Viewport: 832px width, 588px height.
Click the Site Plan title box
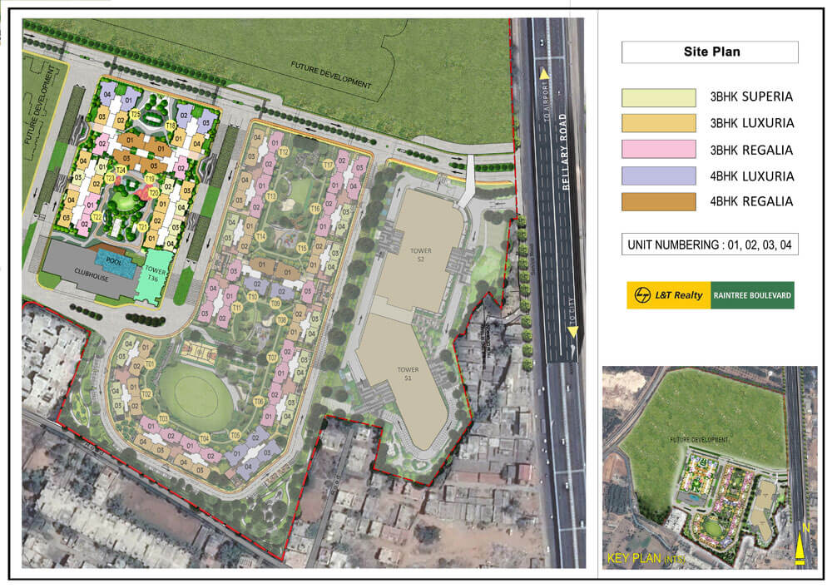click(710, 52)
